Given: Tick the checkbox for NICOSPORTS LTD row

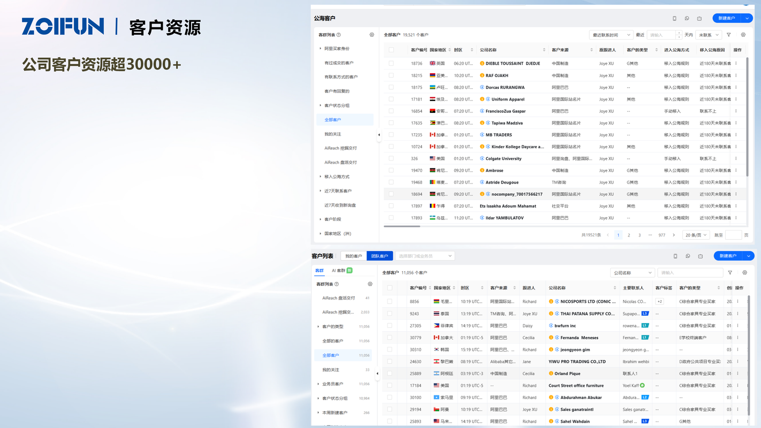Looking at the screenshot, I should [x=390, y=301].
